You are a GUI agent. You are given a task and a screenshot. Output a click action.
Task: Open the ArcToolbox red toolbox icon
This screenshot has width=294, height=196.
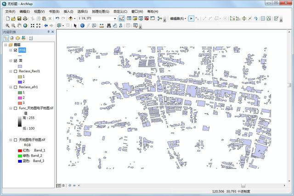pyautogui.click(x=147, y=18)
